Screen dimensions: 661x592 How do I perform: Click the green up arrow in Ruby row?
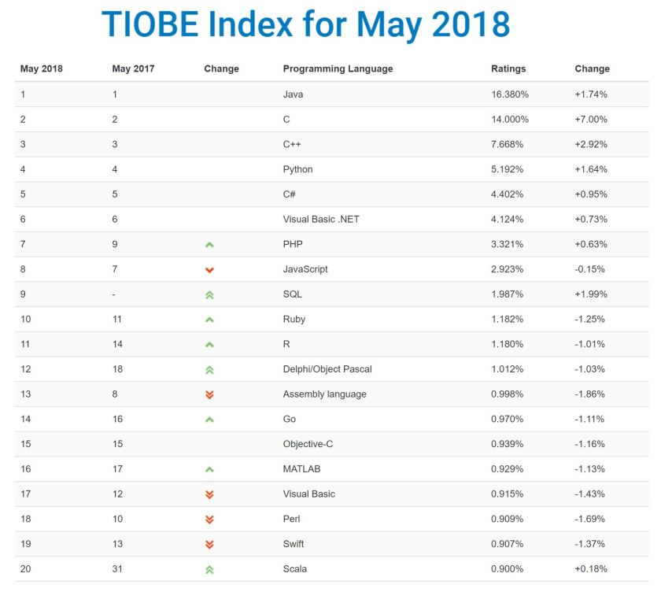click(x=209, y=320)
